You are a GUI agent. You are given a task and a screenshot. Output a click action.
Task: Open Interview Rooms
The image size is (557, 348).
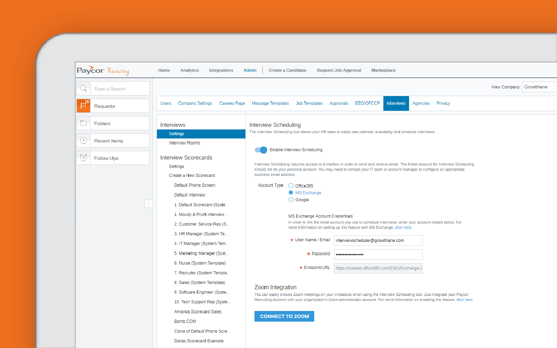tap(184, 143)
